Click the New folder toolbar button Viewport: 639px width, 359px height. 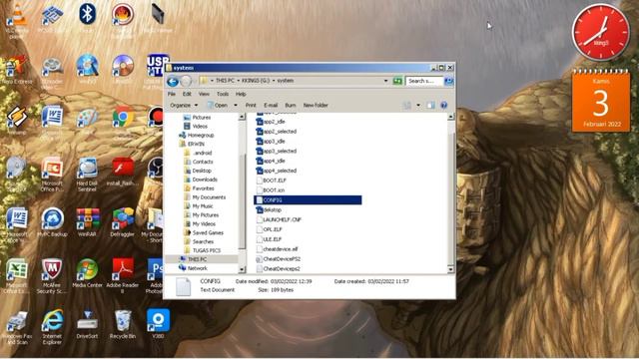[316, 106]
